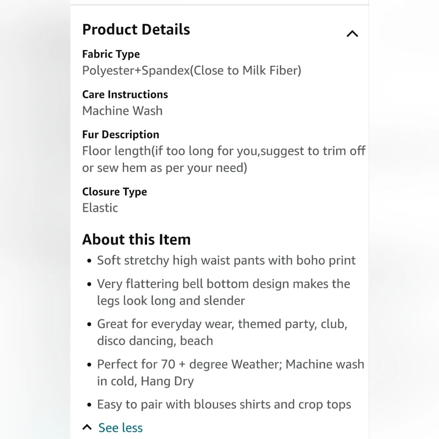
Task: Select the Easy to pair with blouses bullet
Action: 224,404
